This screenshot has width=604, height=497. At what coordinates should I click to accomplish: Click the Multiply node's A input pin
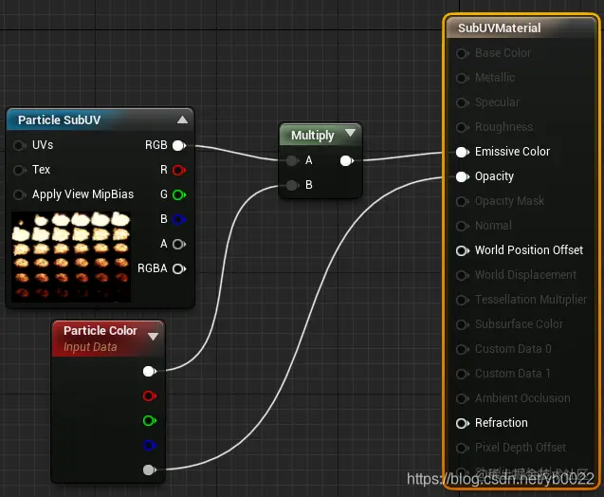point(292,160)
